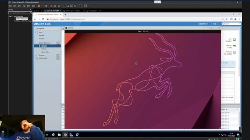Open the File menu in VMware Workstation
Screen dimensions: 250x140
(11, 6)
